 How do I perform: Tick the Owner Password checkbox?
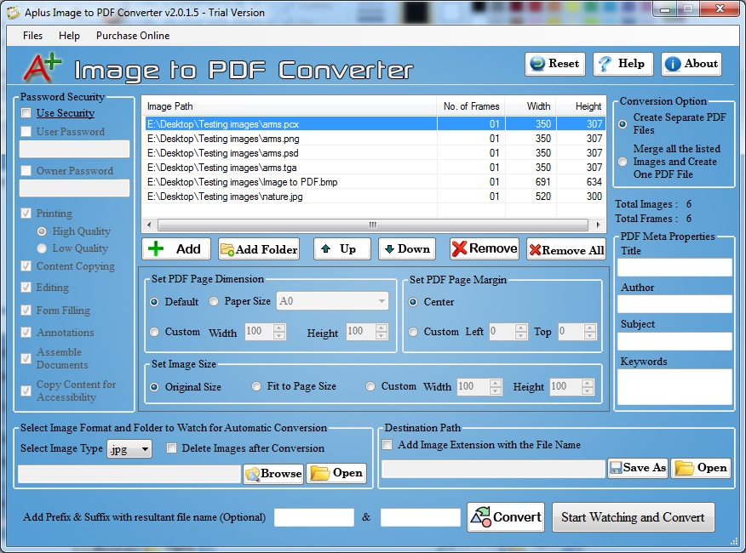[26, 171]
